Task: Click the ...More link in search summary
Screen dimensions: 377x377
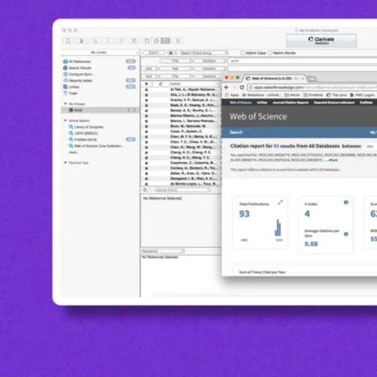Action: (332, 160)
